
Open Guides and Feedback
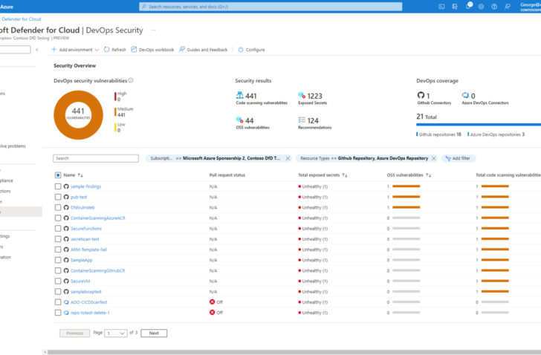[203, 50]
